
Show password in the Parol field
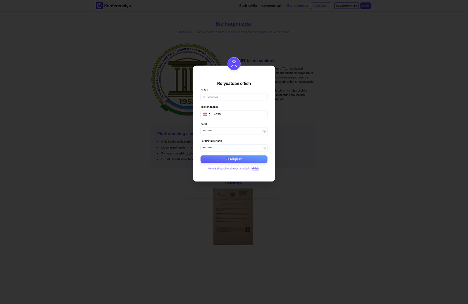[264, 131]
